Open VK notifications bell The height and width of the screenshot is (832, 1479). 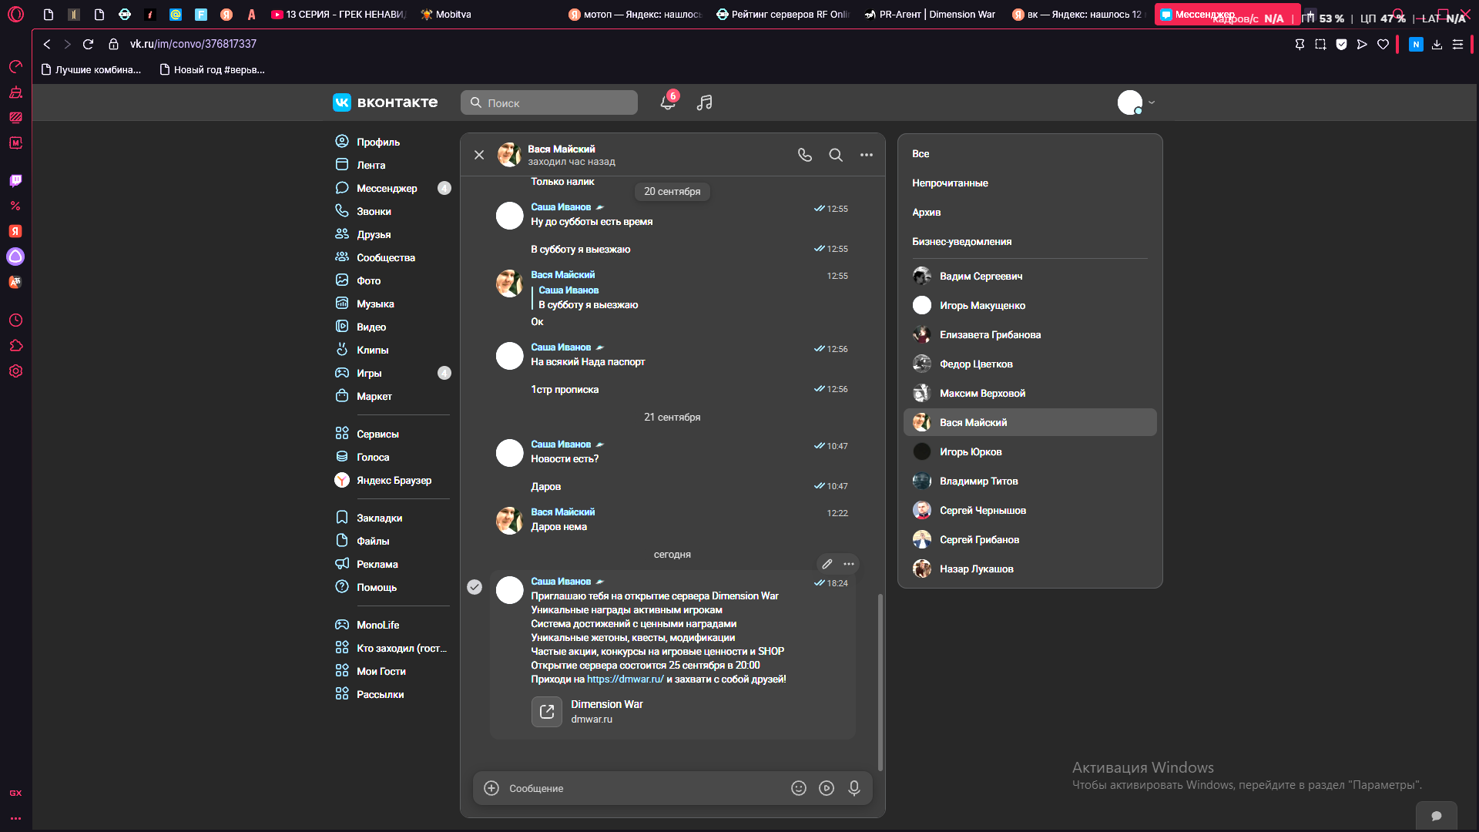tap(668, 102)
